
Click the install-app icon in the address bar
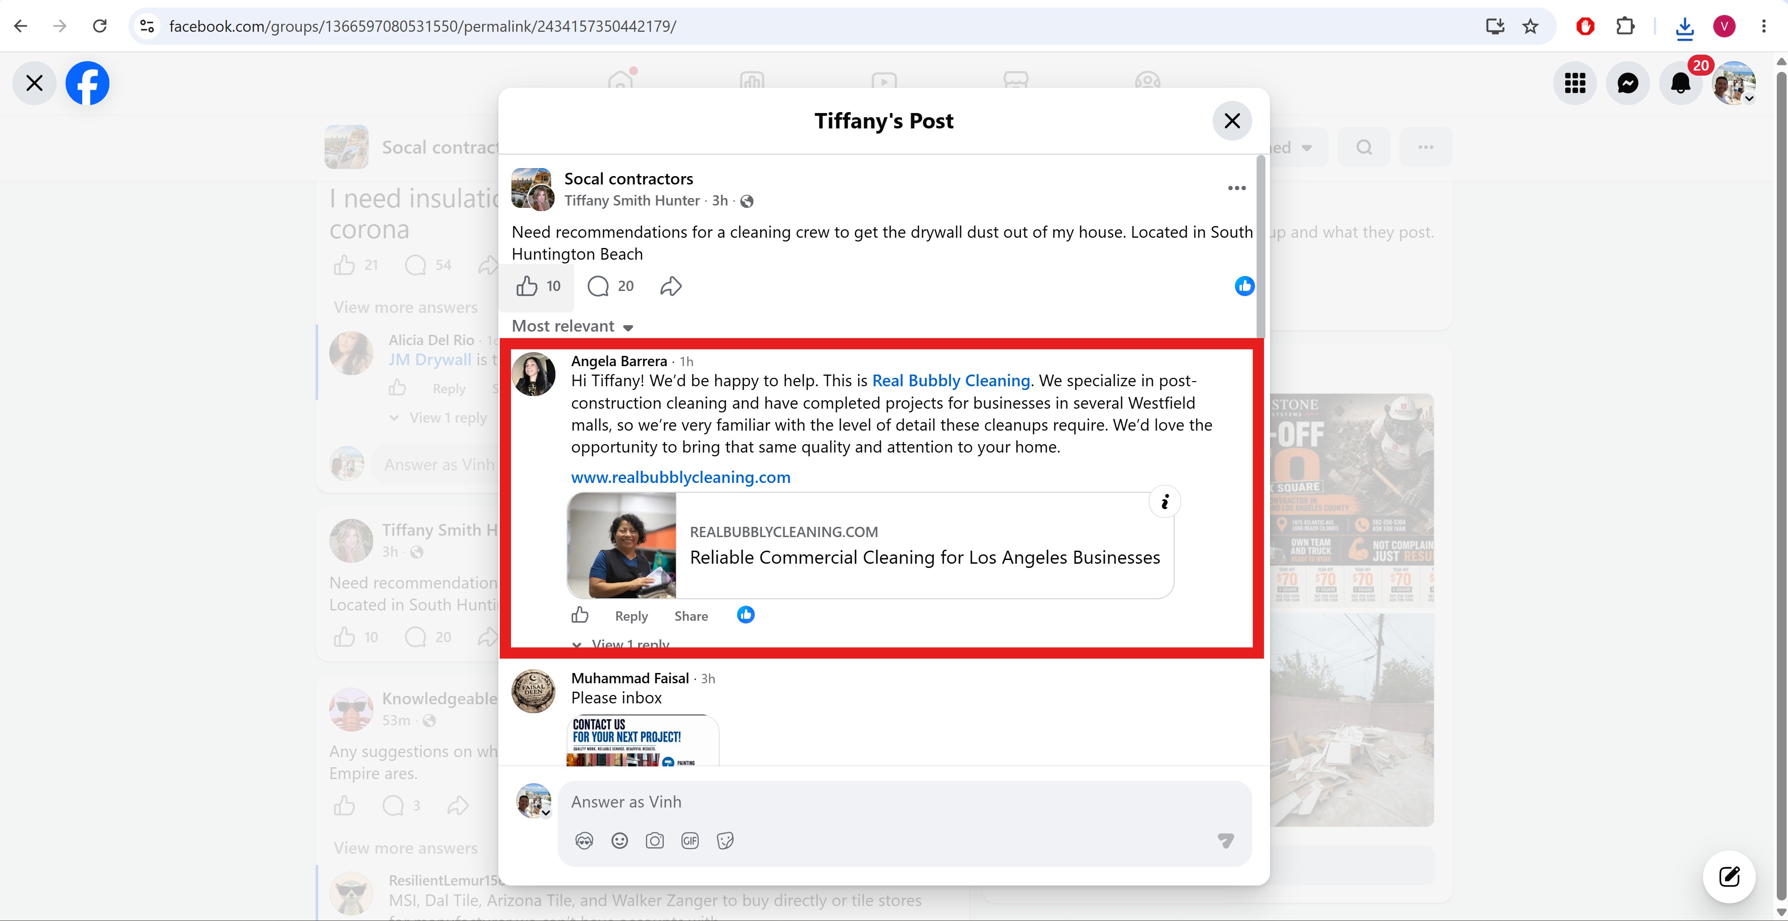point(1495,26)
